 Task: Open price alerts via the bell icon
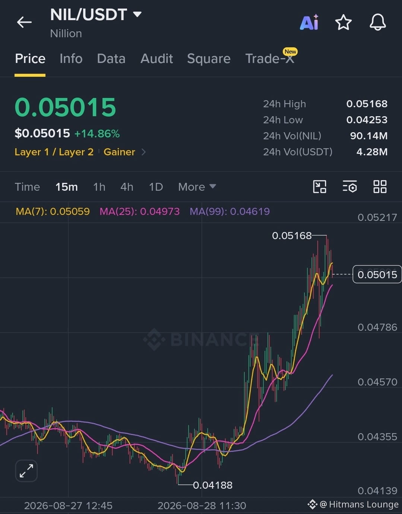tap(377, 22)
